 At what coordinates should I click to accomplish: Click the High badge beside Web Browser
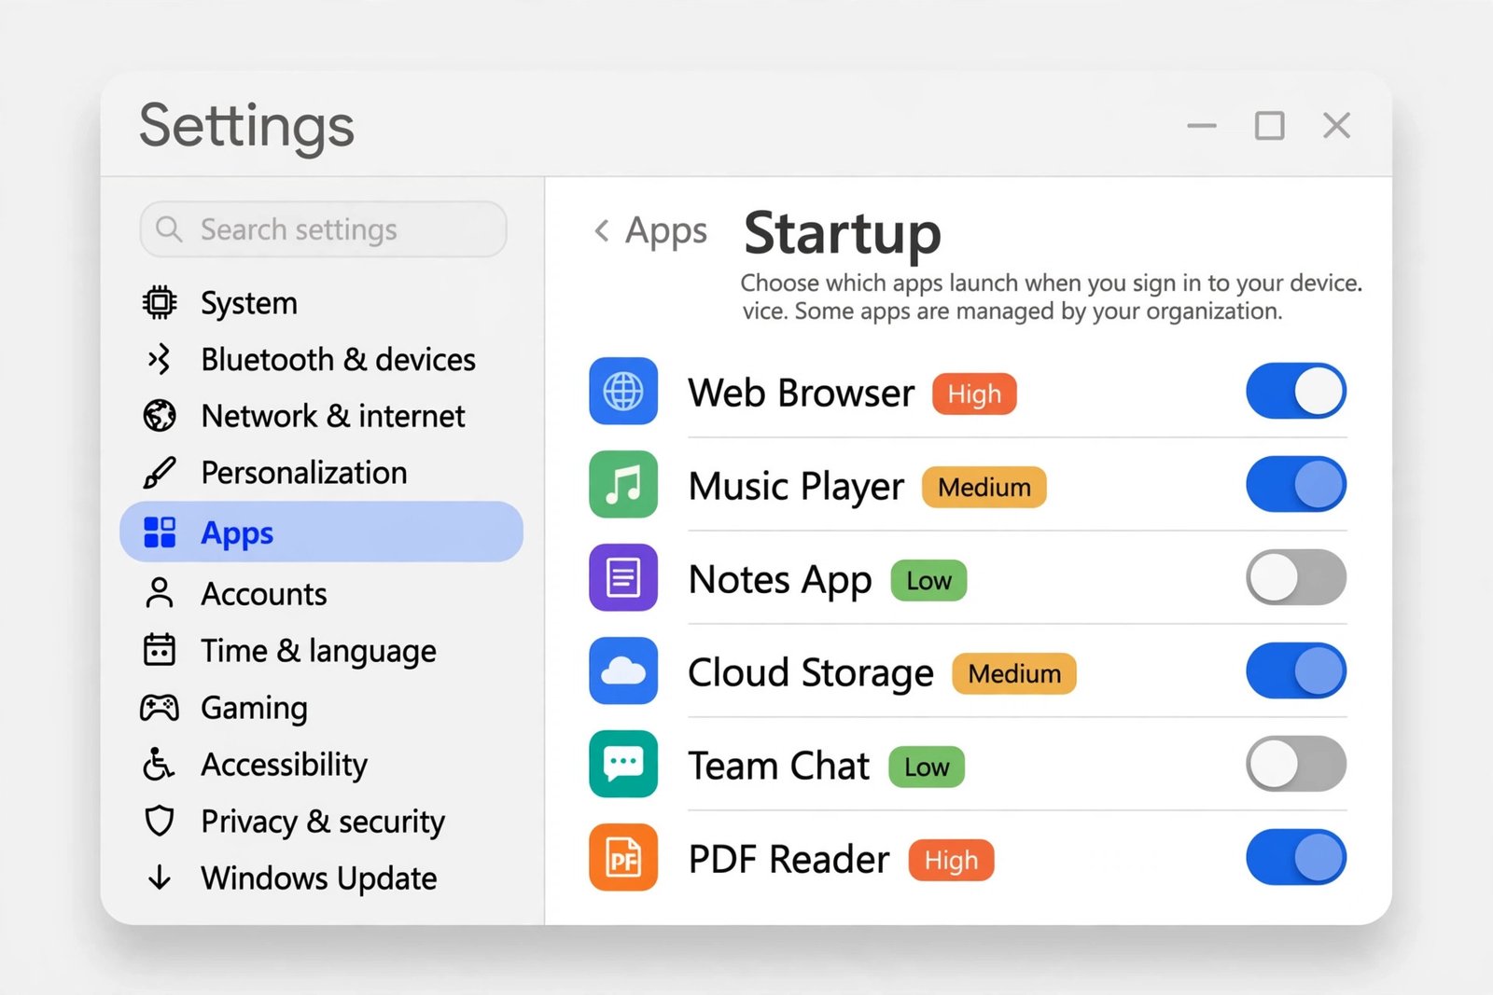click(x=974, y=394)
